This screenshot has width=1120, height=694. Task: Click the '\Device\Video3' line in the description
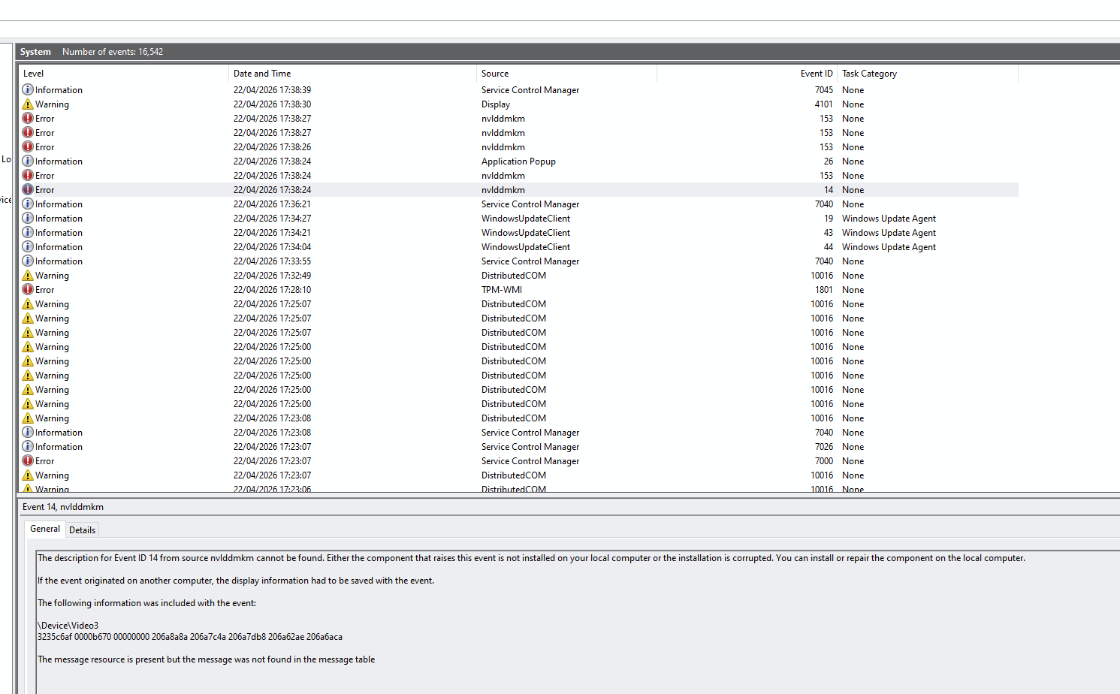tap(68, 626)
